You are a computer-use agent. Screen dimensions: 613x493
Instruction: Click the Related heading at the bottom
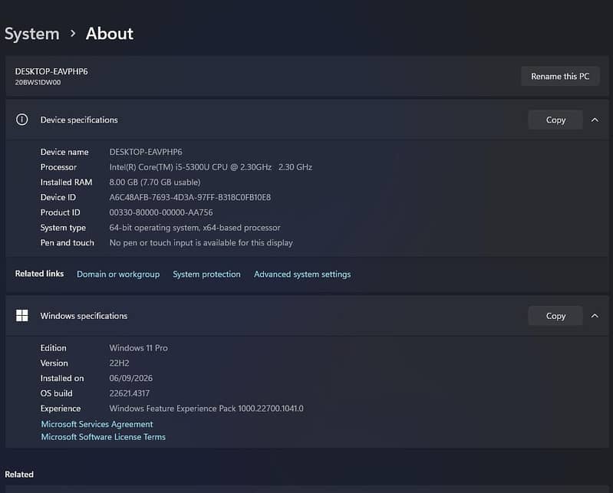tap(19, 475)
